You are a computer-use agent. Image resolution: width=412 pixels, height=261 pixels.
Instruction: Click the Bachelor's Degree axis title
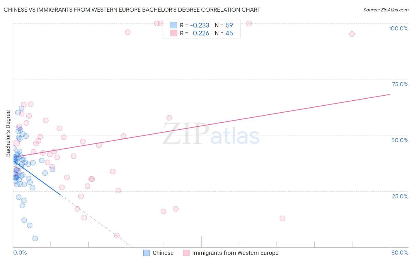pyautogui.click(x=8, y=133)
